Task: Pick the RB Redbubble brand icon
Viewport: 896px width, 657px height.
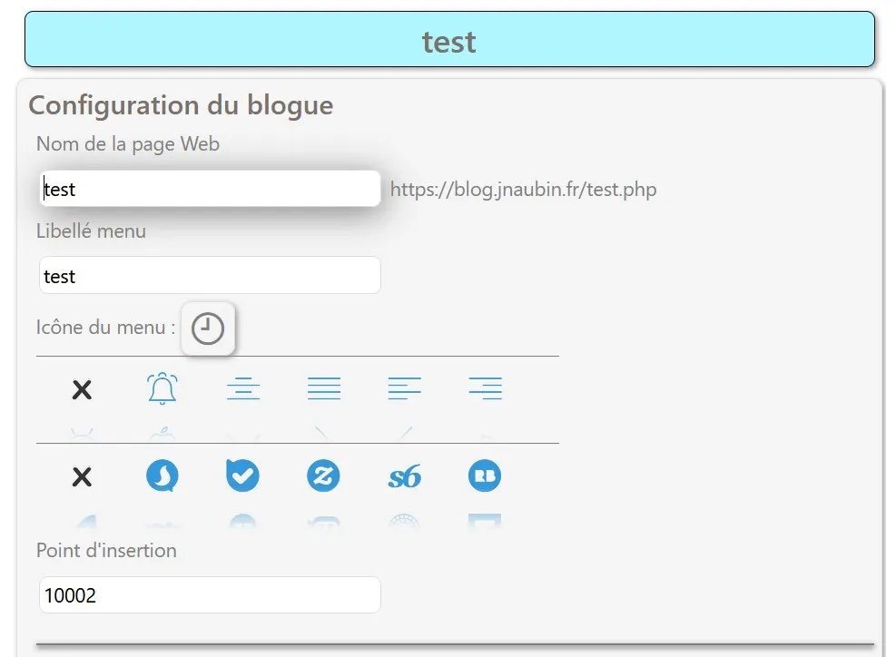Action: pyautogui.click(x=485, y=476)
